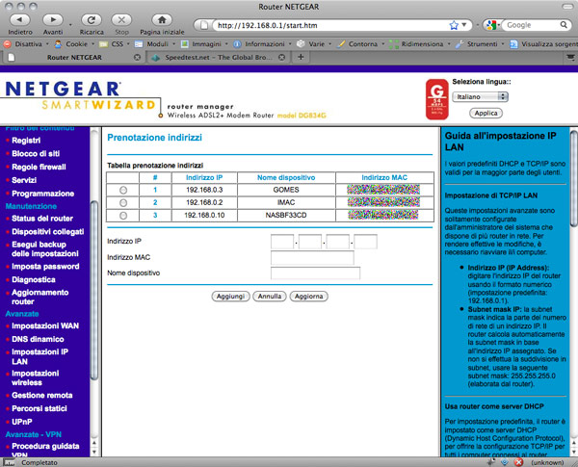Expand the CSS dropdown menu
The width and height of the screenshot is (578, 467).
point(128,44)
